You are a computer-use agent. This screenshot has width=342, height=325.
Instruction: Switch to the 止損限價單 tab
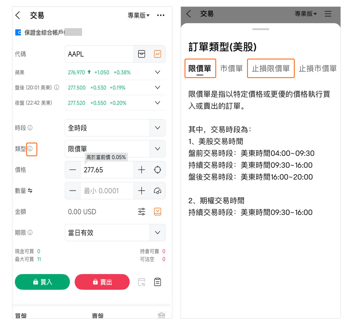coord(271,68)
